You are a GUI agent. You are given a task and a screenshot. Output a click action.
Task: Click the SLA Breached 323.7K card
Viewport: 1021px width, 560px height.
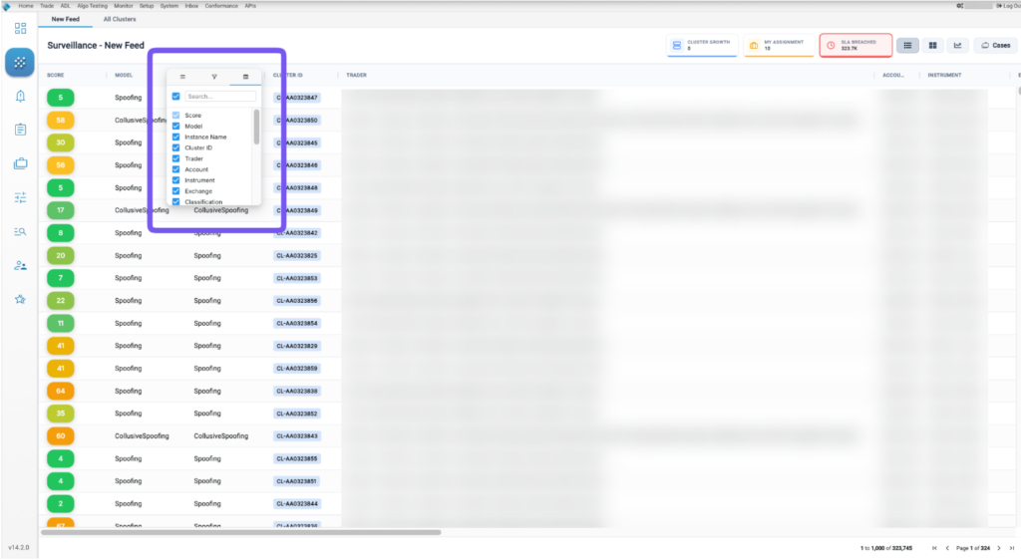[855, 46]
